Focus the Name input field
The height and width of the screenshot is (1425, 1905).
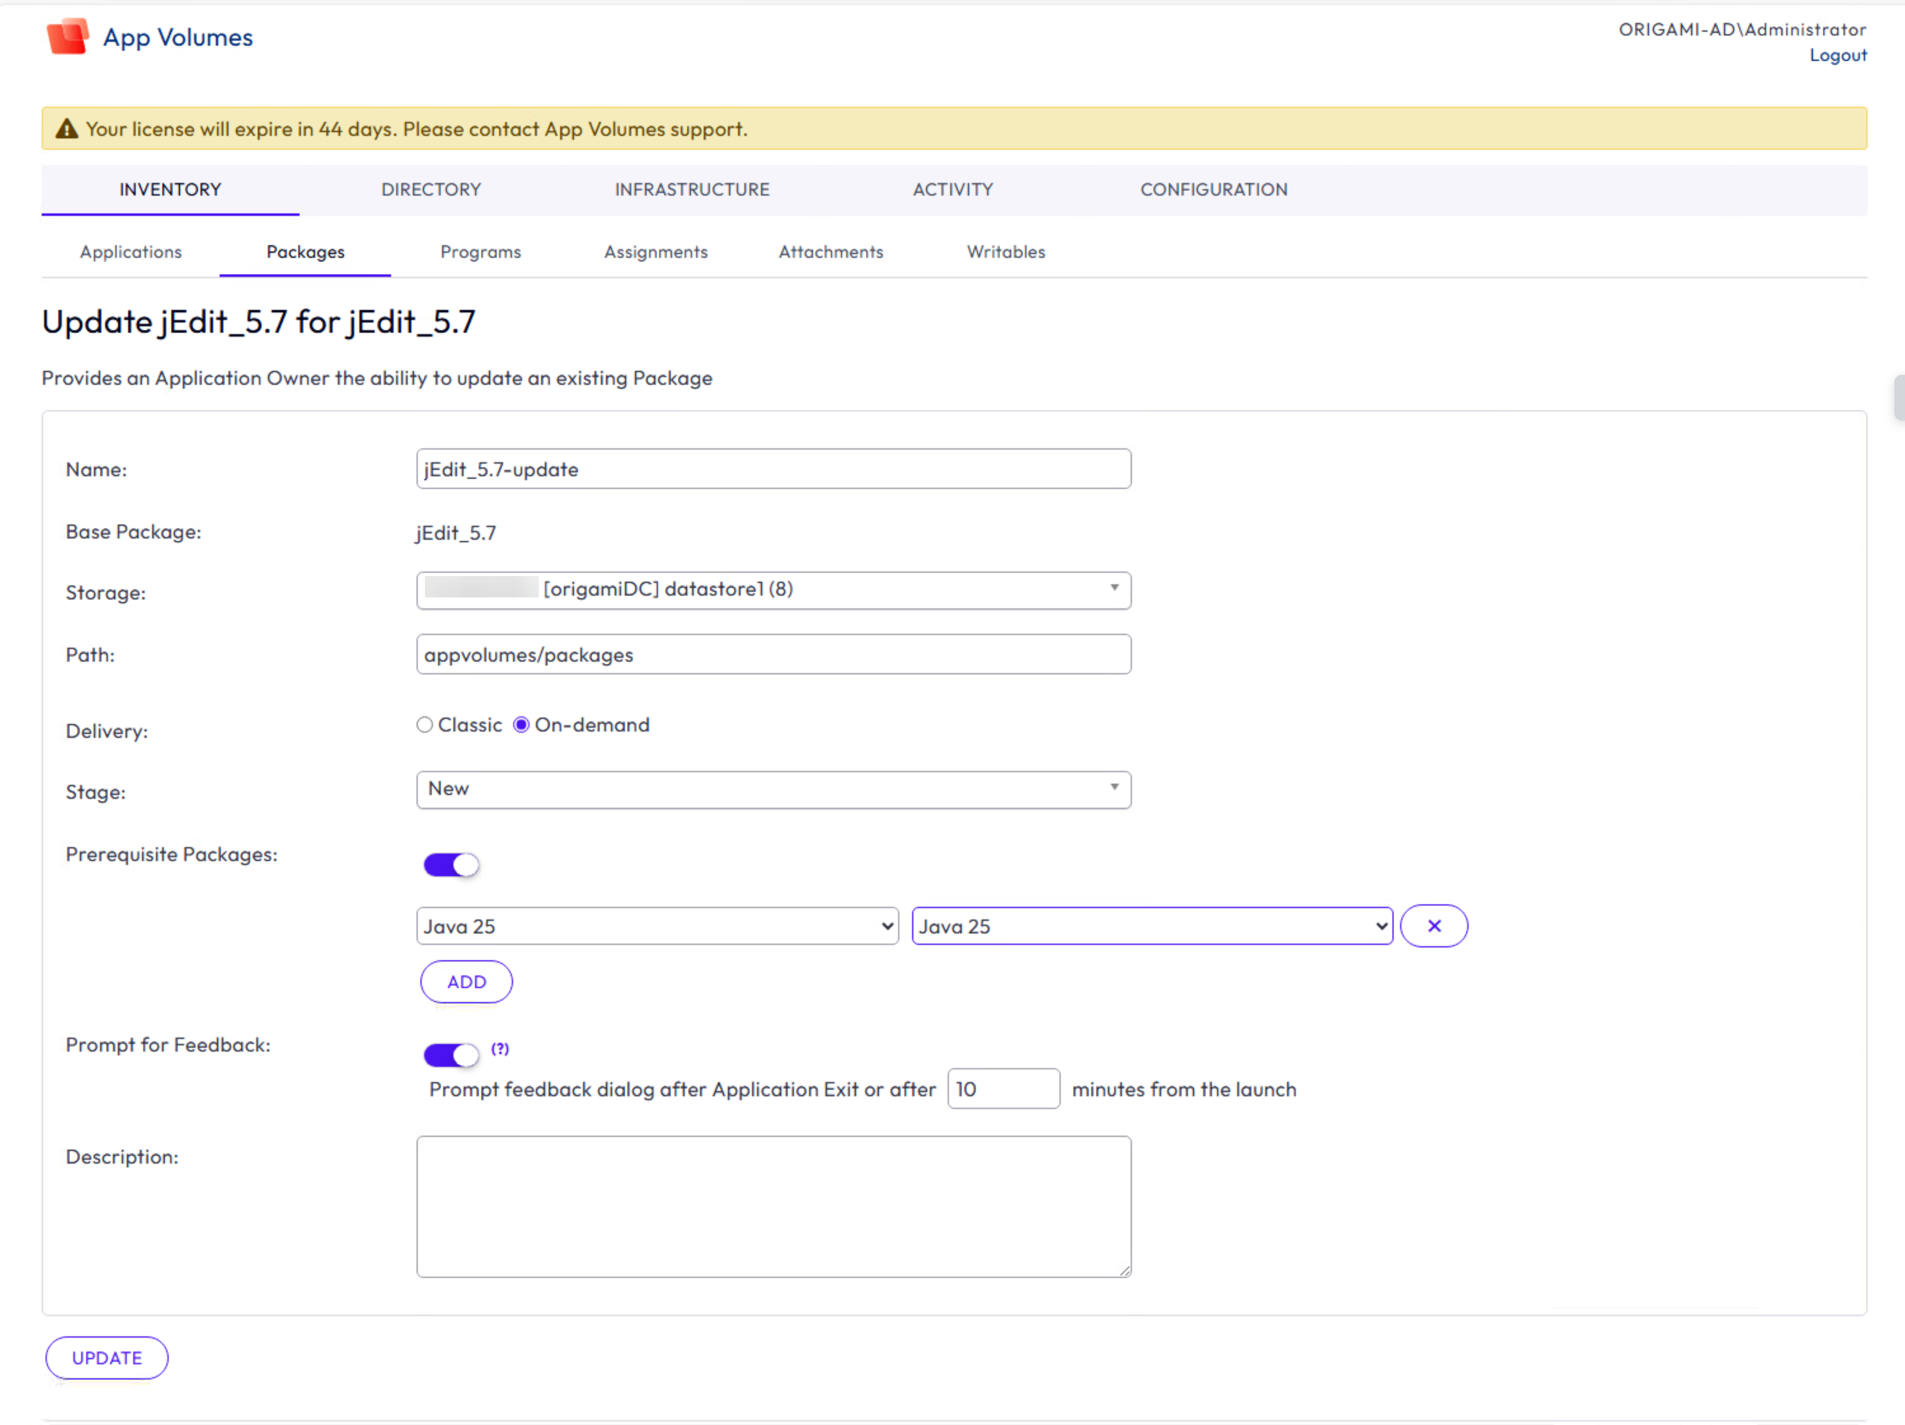point(774,469)
